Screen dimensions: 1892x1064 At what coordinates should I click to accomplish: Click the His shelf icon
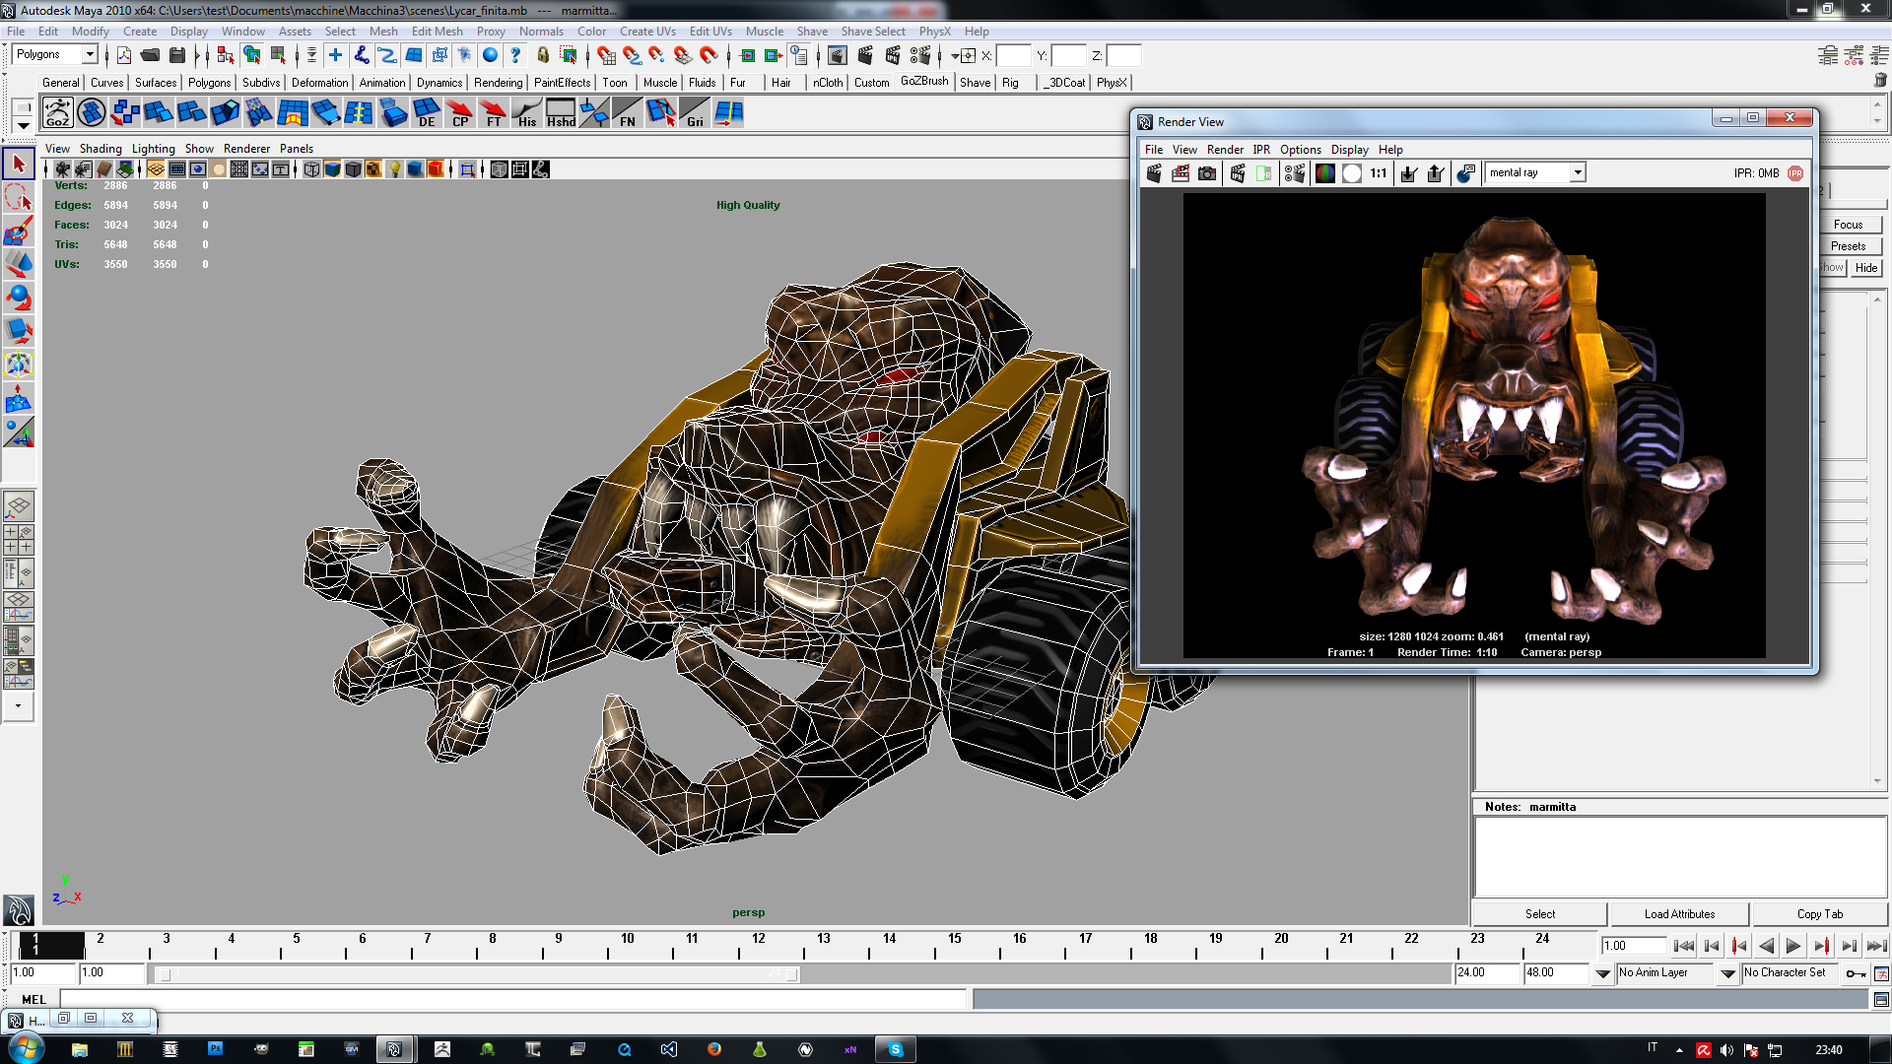527,112
